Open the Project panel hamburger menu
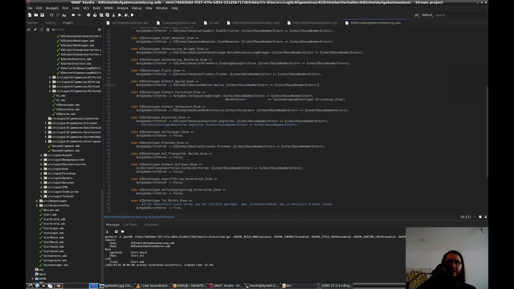 (99, 29)
